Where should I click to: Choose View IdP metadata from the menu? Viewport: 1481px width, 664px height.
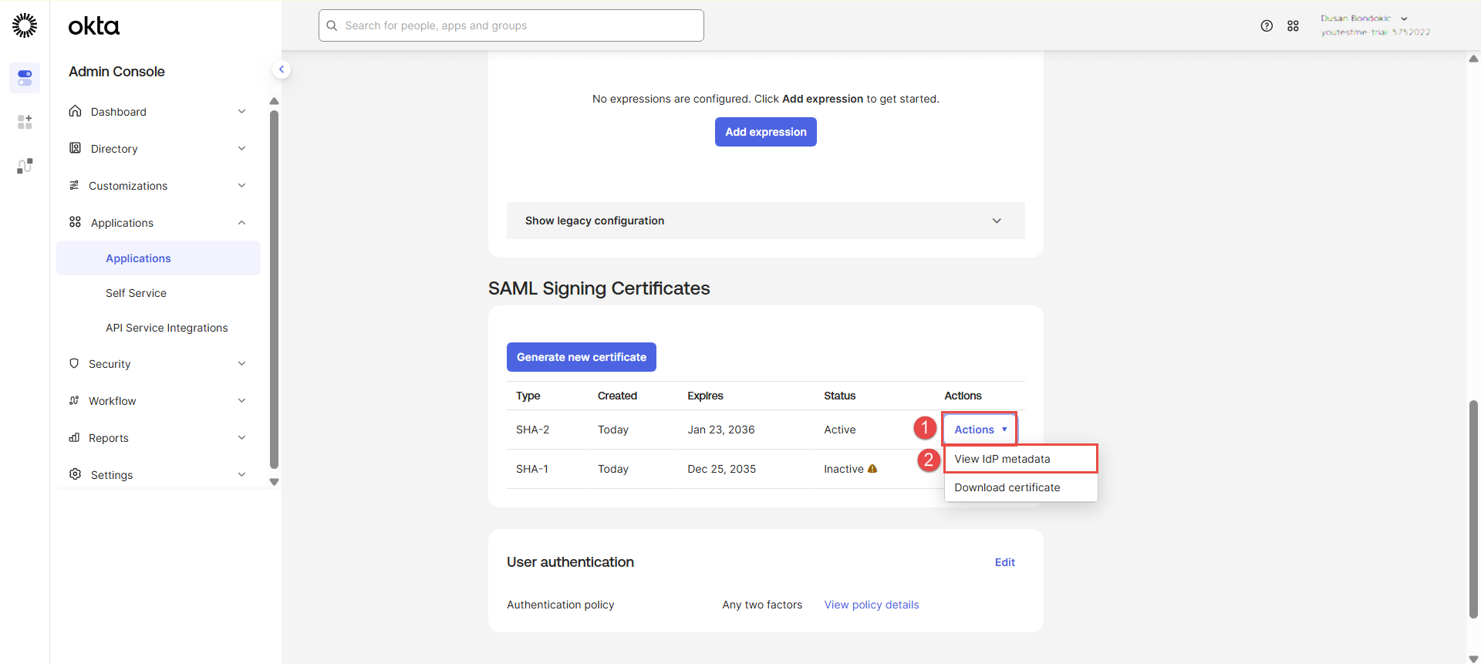tap(1002, 459)
